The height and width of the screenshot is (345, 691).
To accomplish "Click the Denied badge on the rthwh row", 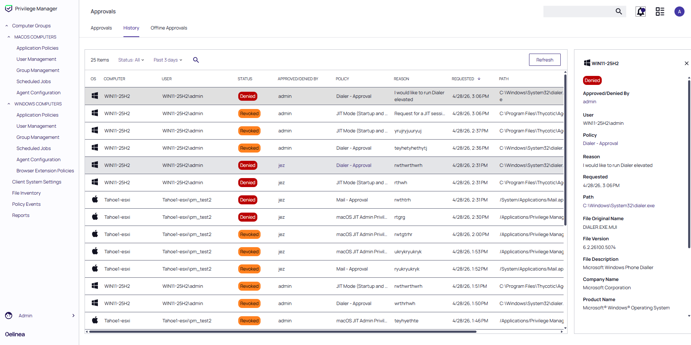I will (x=248, y=183).
